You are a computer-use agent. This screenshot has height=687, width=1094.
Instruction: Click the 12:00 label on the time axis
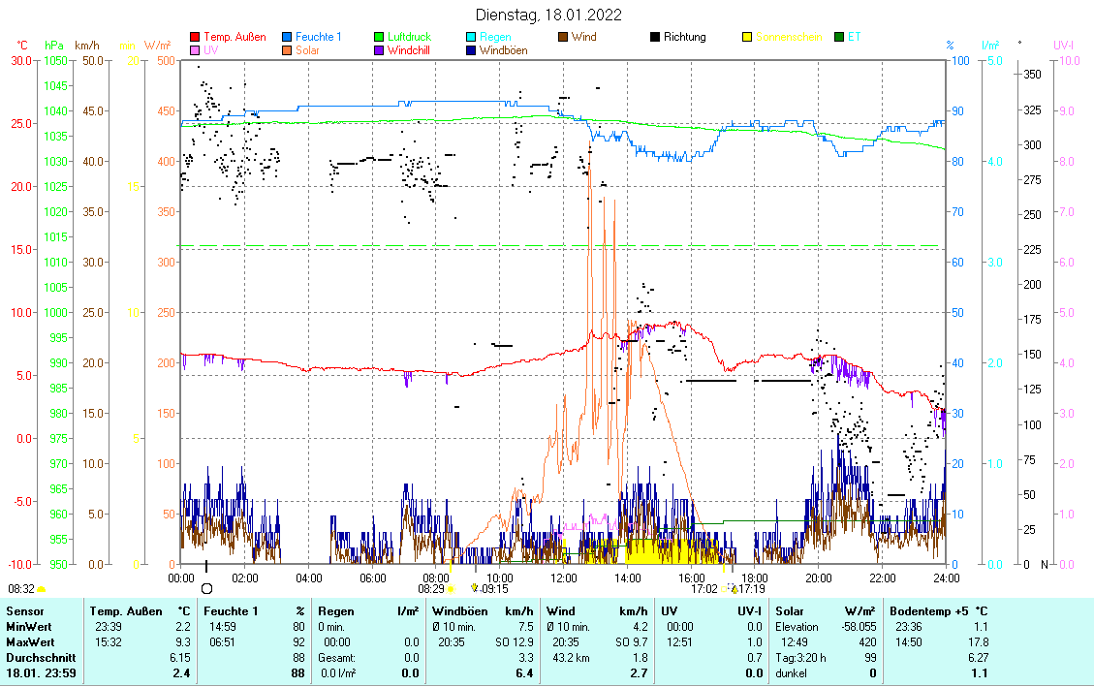pyautogui.click(x=564, y=578)
